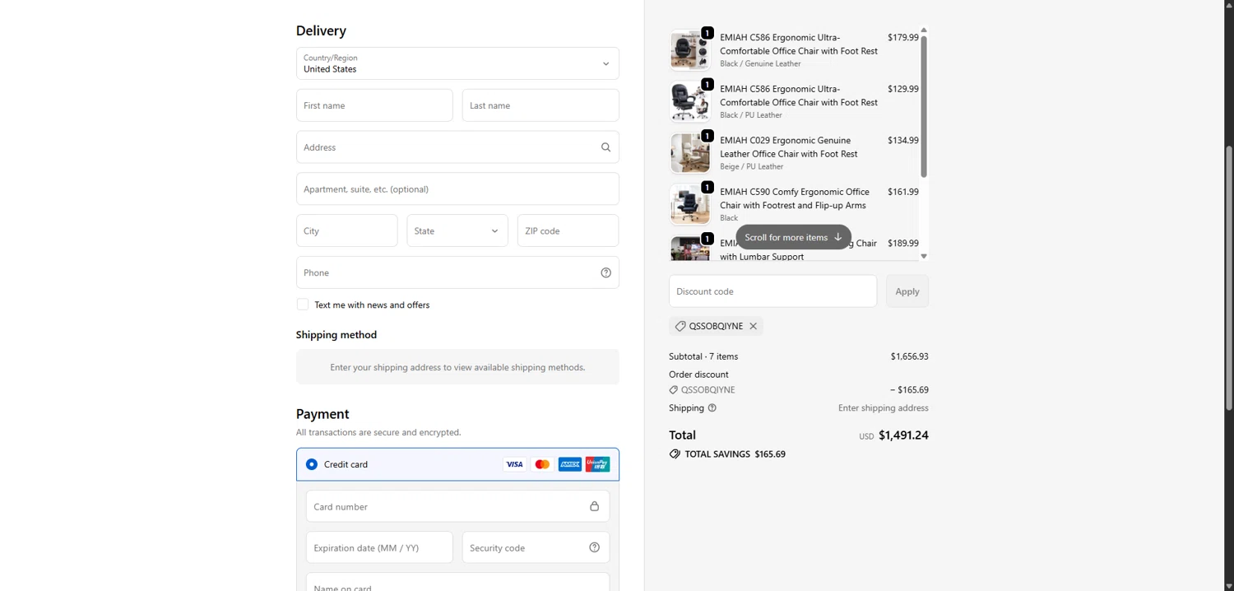Image resolution: width=1234 pixels, height=591 pixels.
Task: Click the Shipping method heading
Action: click(336, 334)
